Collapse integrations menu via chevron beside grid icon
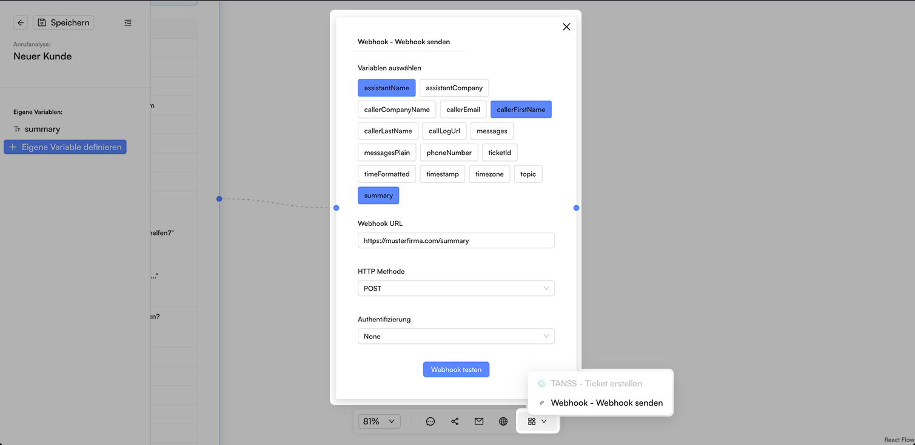 pyautogui.click(x=544, y=421)
